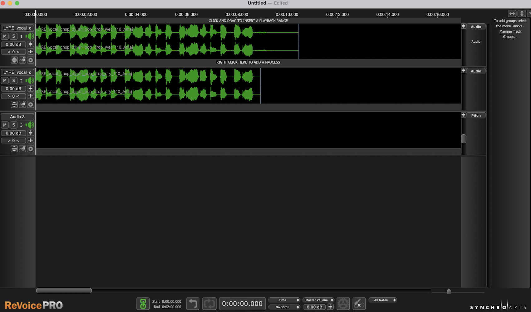Image resolution: width=531 pixels, height=312 pixels.
Task: Click Audio 3 vertical scroll handle
Action: click(x=464, y=139)
